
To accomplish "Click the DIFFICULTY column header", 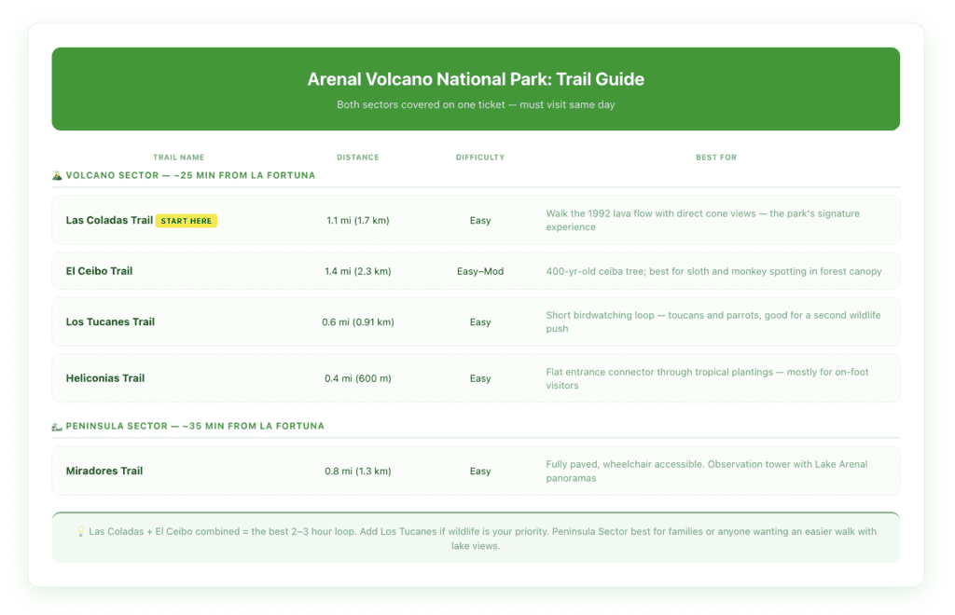I will [480, 157].
